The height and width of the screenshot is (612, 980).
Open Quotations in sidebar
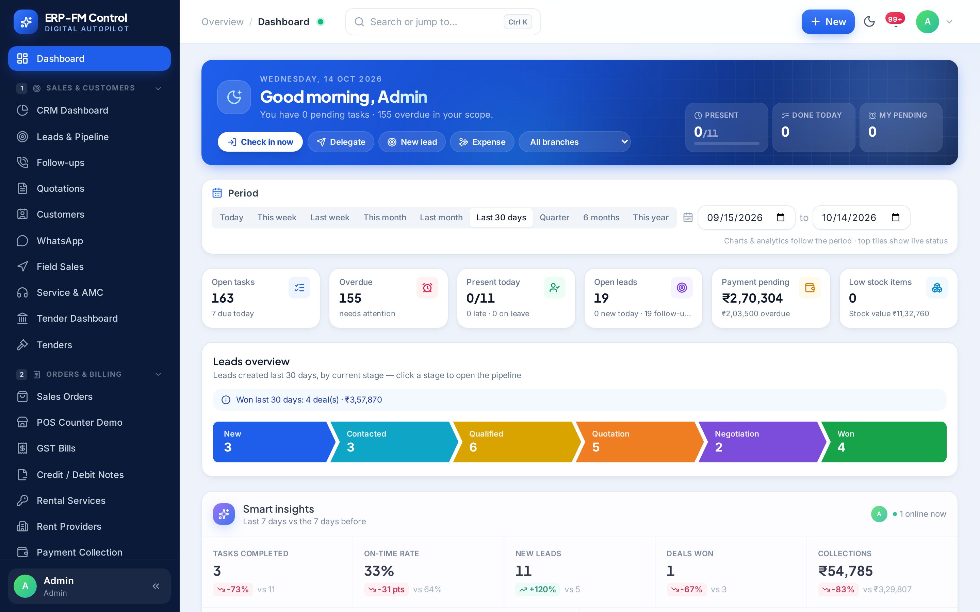coord(89,188)
